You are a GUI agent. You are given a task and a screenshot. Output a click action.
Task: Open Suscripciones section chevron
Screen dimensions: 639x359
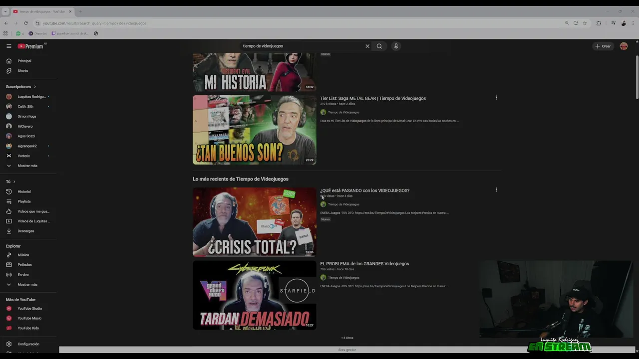coord(35,87)
